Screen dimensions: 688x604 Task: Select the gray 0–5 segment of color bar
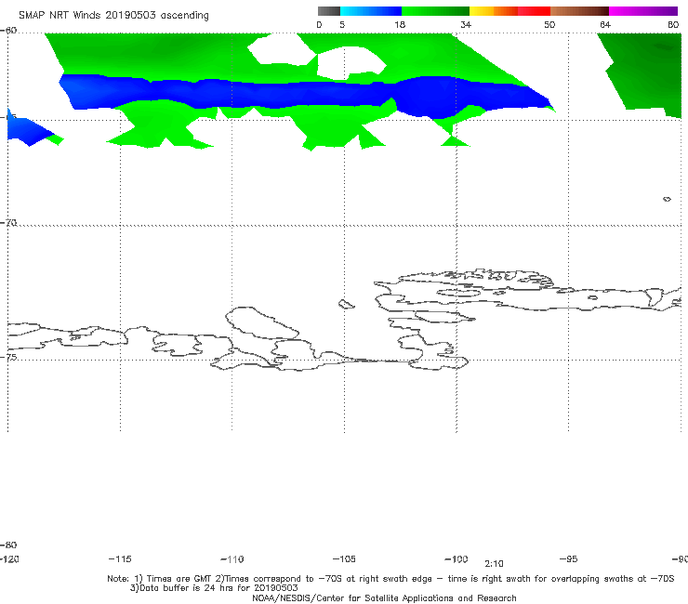coord(328,11)
